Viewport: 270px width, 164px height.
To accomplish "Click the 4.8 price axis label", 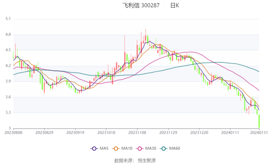I will click(8, 34).
